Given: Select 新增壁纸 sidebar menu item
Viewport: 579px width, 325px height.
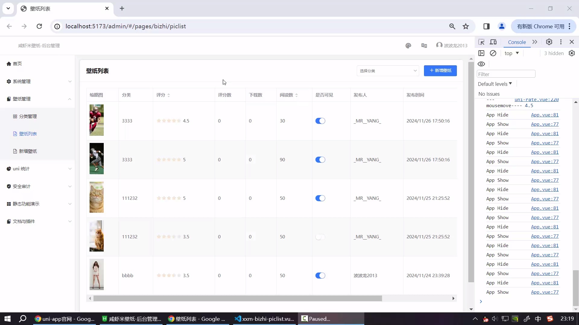Looking at the screenshot, I should tap(28, 151).
